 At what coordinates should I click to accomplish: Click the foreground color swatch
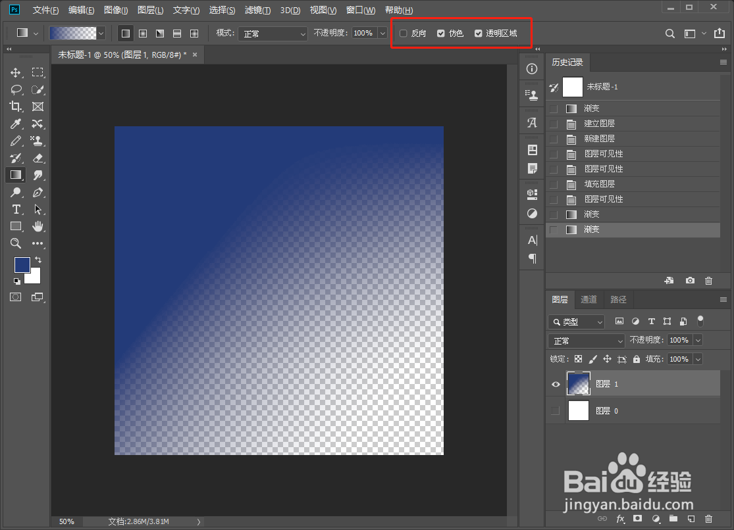[22, 265]
